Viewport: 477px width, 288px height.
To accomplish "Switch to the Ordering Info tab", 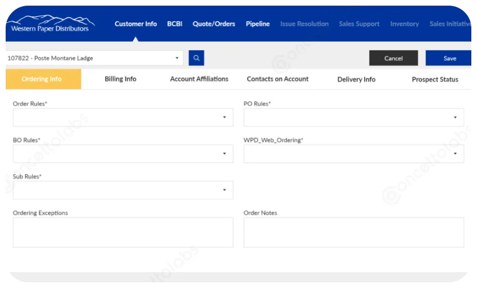I will click(x=44, y=79).
